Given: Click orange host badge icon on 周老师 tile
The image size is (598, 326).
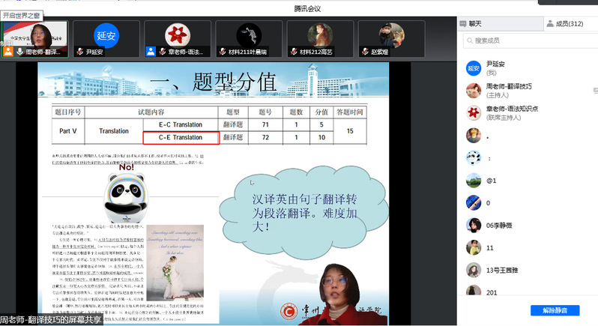Looking at the screenshot, I should click(8, 52).
